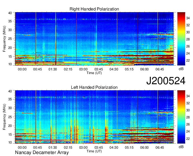Click the 02:15 tick of the Right Handed plot
193x156 pixels.
[x=68, y=69]
